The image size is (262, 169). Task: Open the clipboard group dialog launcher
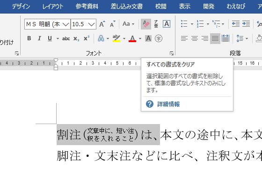tap(17, 53)
